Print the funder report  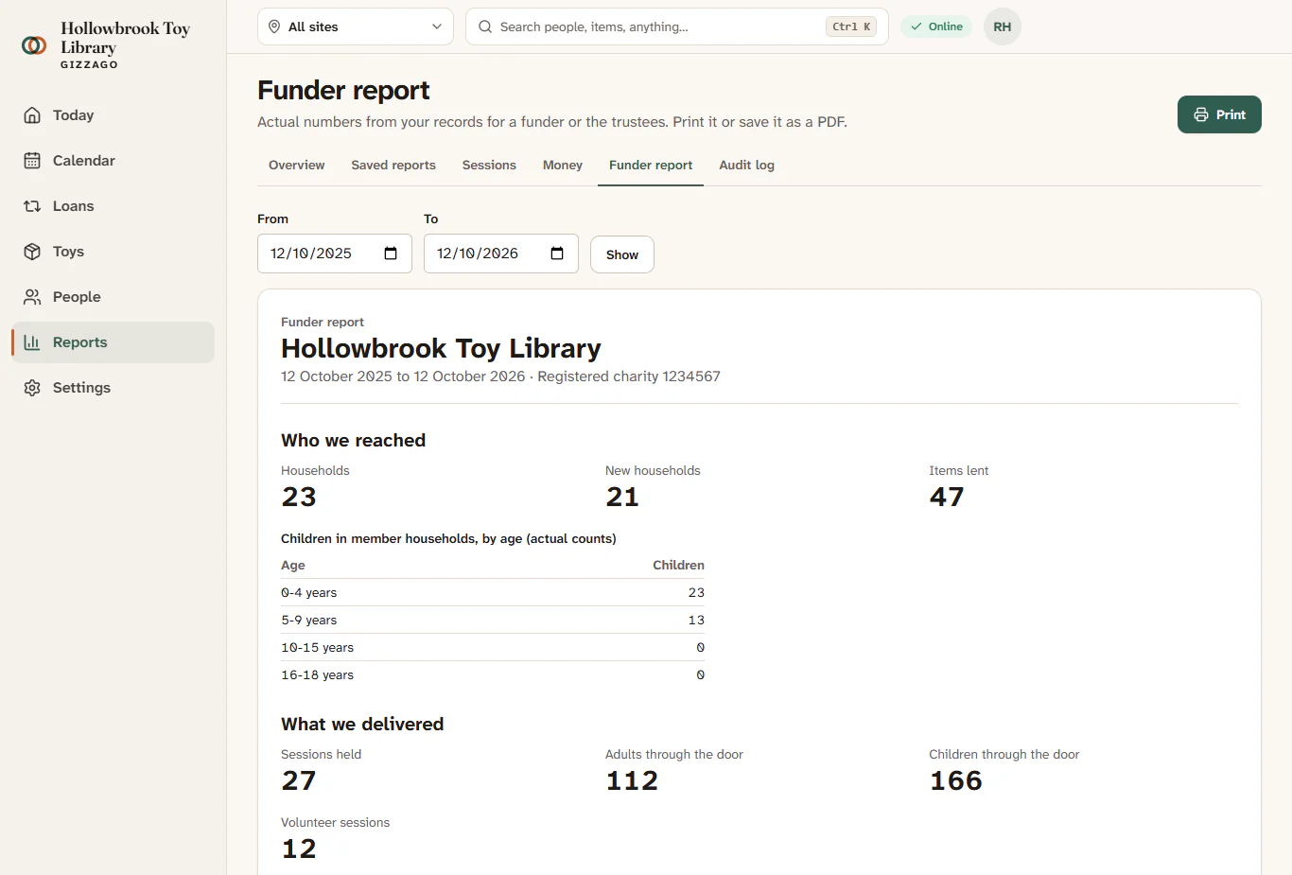[1219, 114]
